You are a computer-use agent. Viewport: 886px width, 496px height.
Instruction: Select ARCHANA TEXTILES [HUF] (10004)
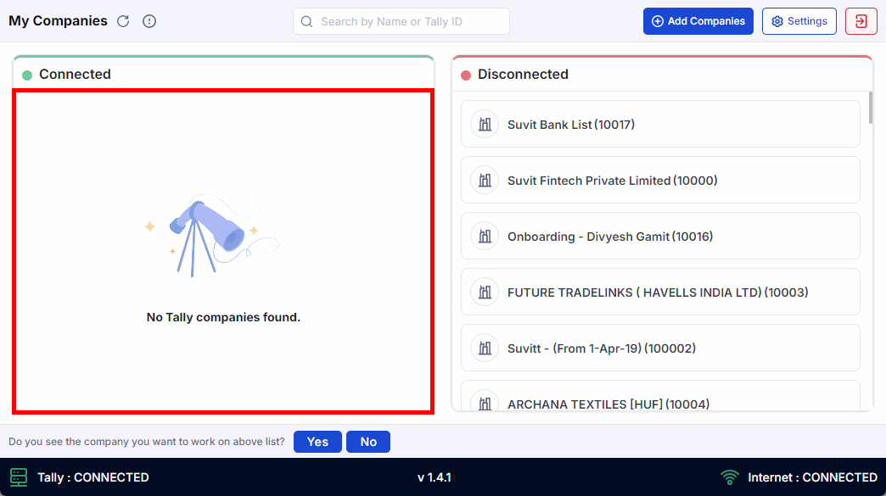pos(660,396)
